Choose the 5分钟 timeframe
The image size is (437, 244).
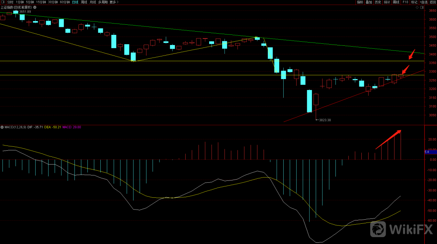[30, 2]
